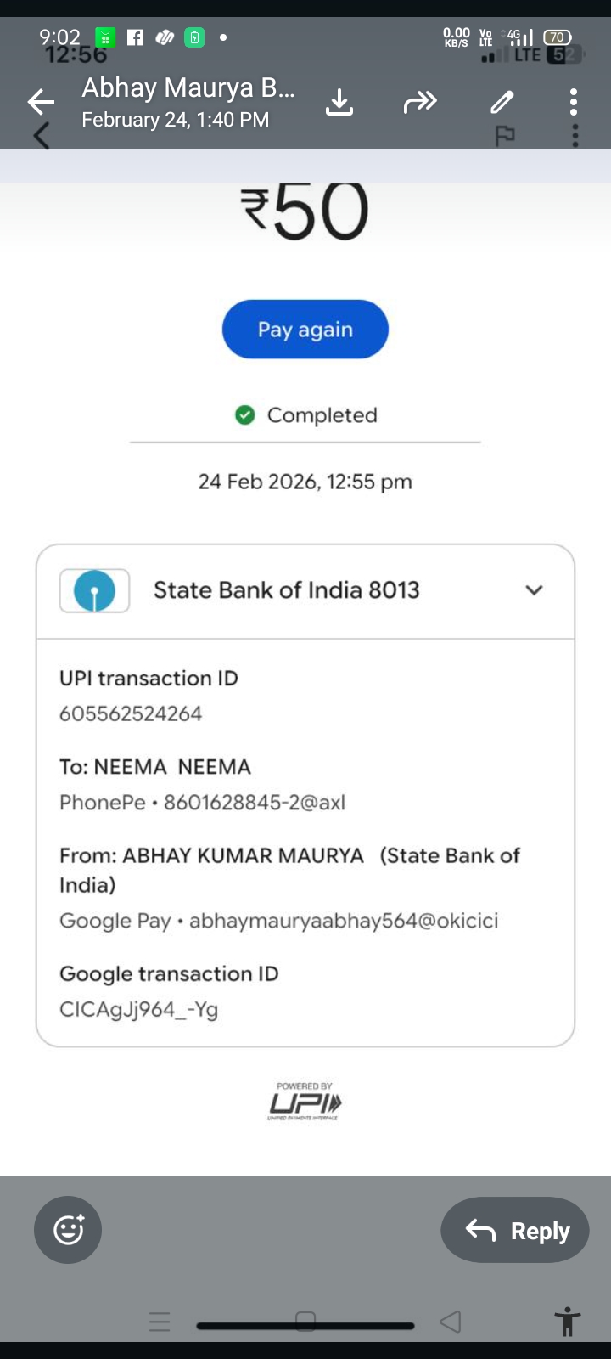Tap the Abhay Maurya sender title

188,88
